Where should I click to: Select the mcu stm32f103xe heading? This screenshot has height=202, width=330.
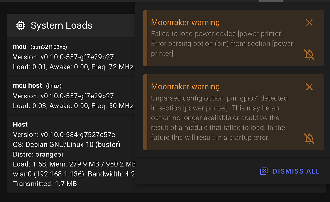tap(40, 47)
